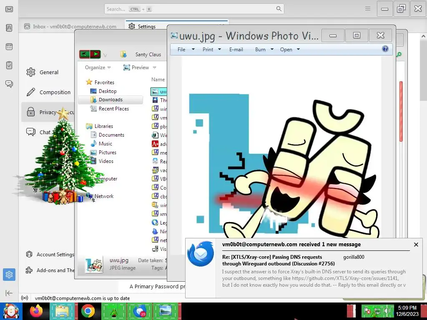This screenshot has height=320, width=427.
Task: Expand the Preview dropdown arrow in Explorer
Action: [x=154, y=67]
